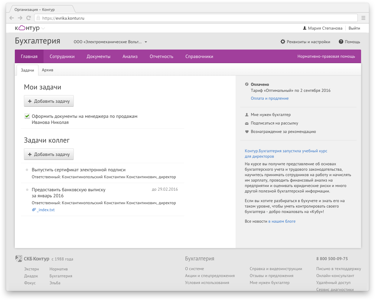Image resolution: width=375 pixels, height=300 pixels.
Task: Log out with Выйти
Action: point(354,28)
